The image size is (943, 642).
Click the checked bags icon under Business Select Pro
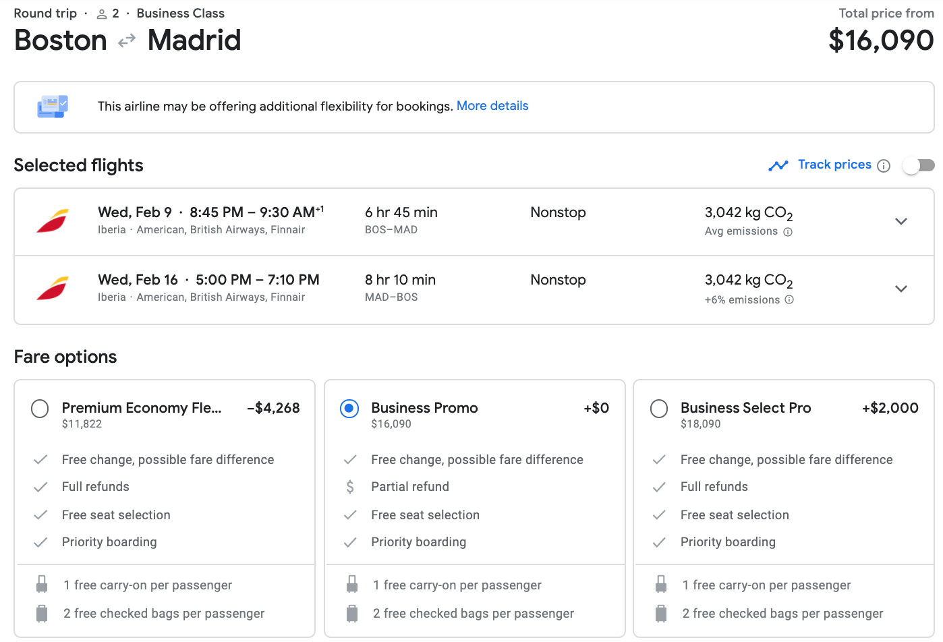click(x=660, y=613)
